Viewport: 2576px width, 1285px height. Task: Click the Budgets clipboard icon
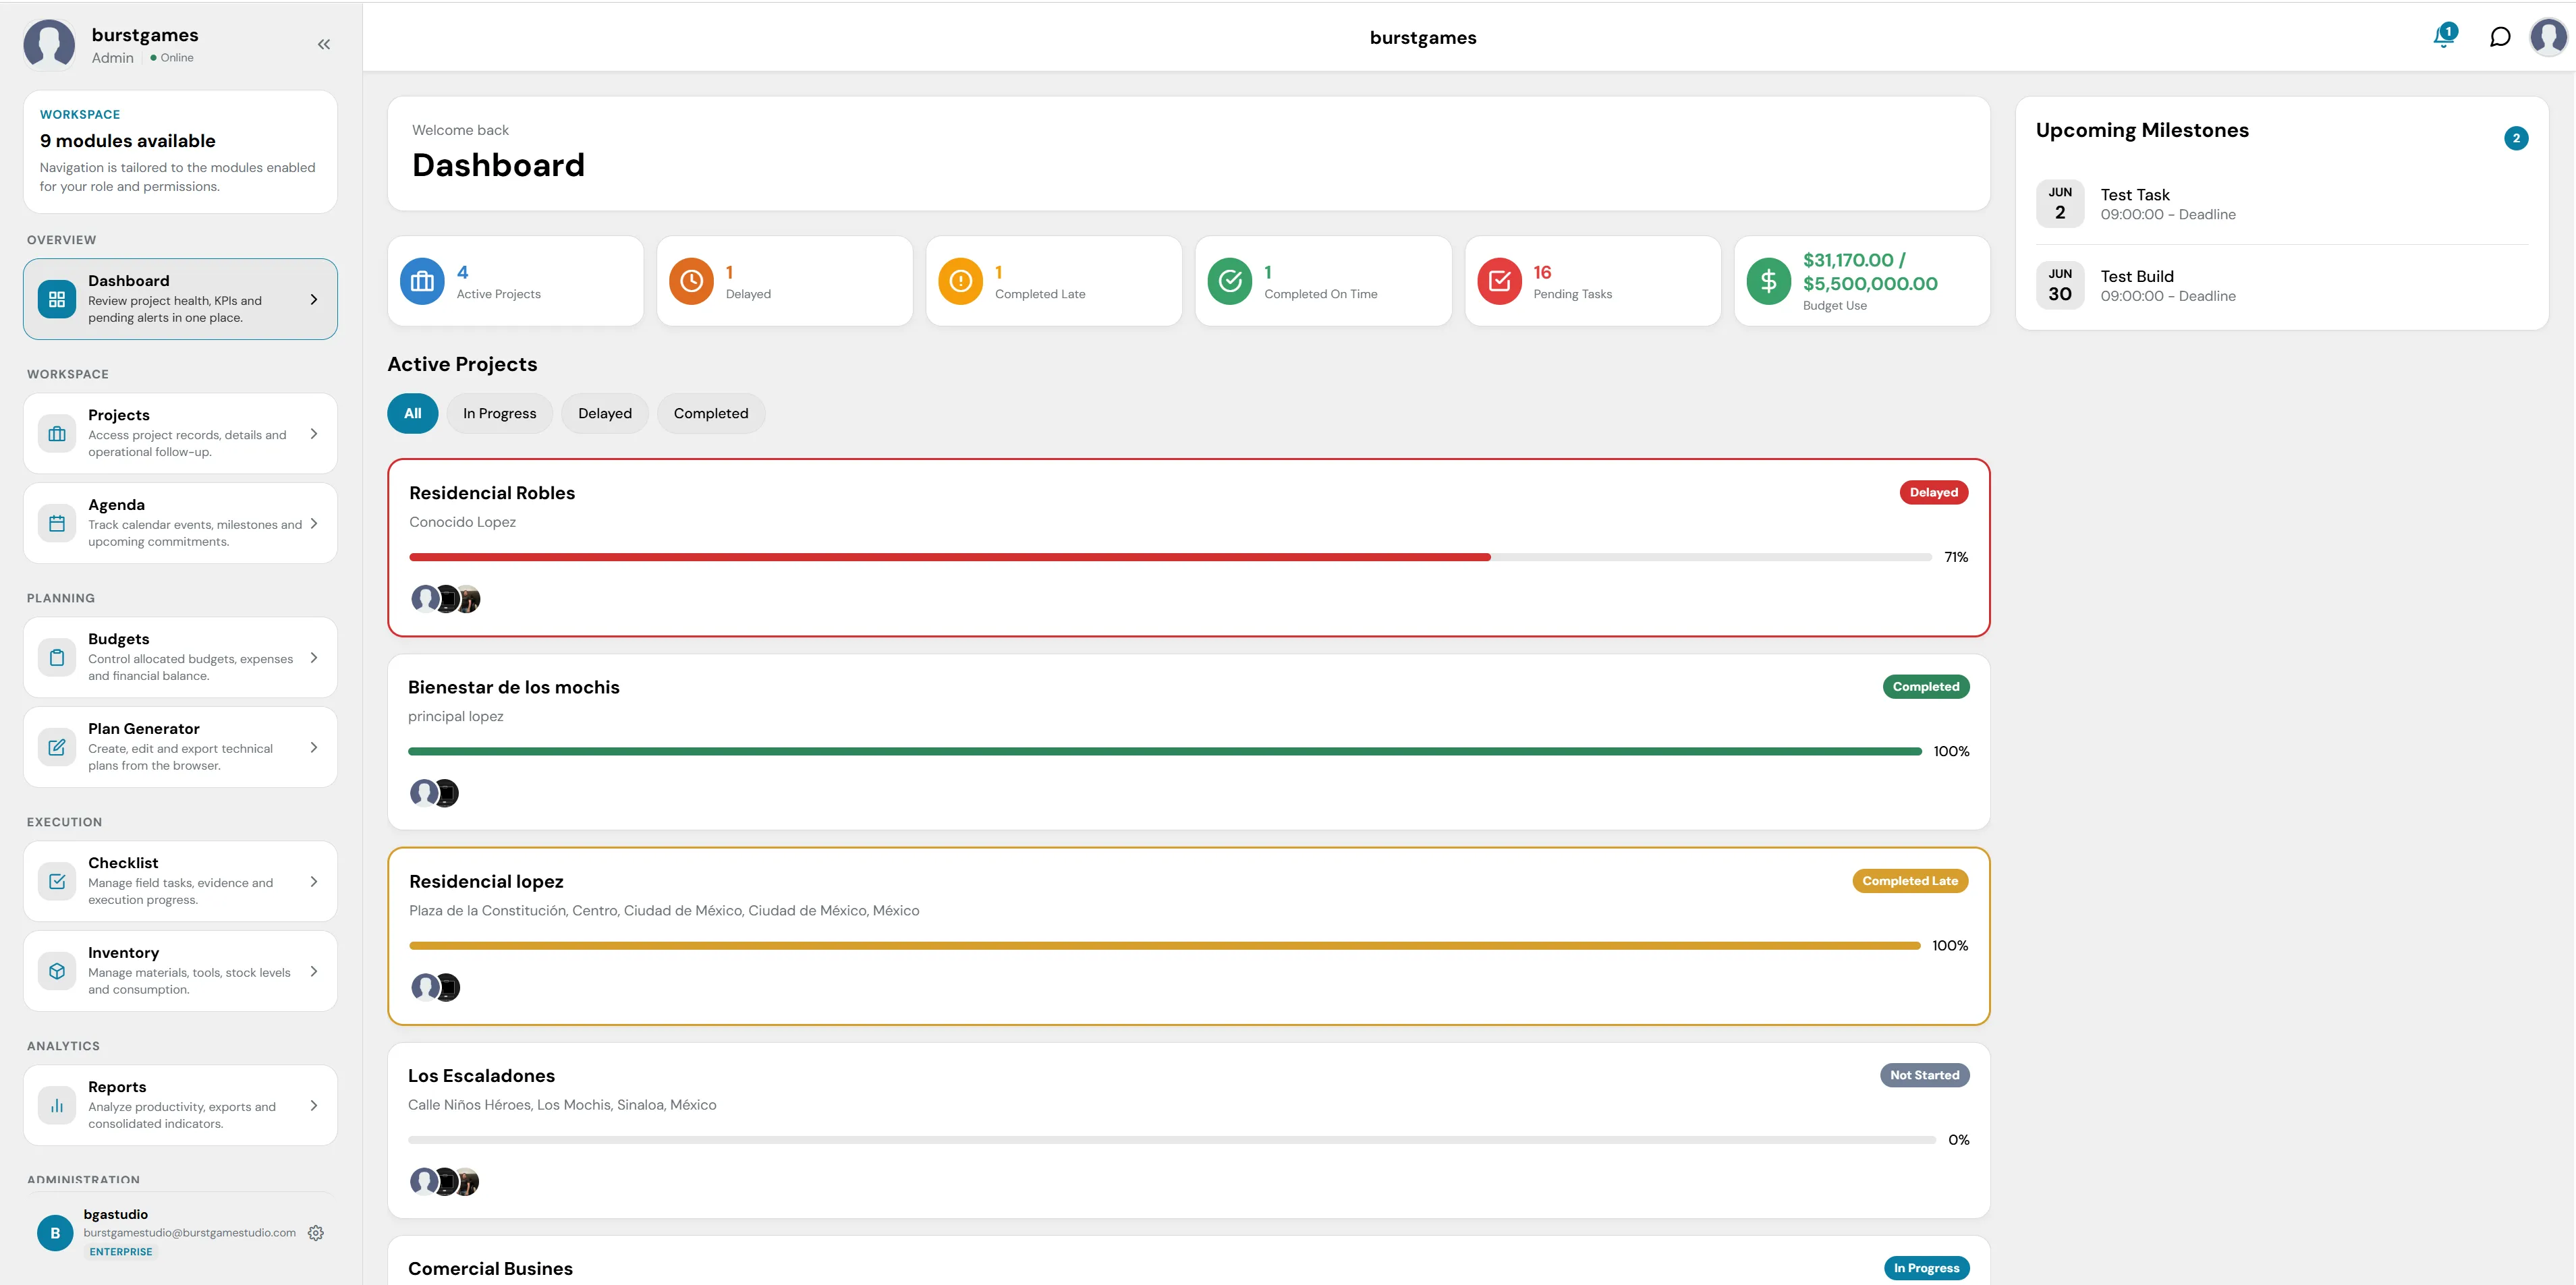point(57,657)
